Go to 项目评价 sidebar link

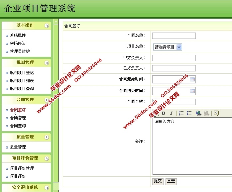(18, 176)
